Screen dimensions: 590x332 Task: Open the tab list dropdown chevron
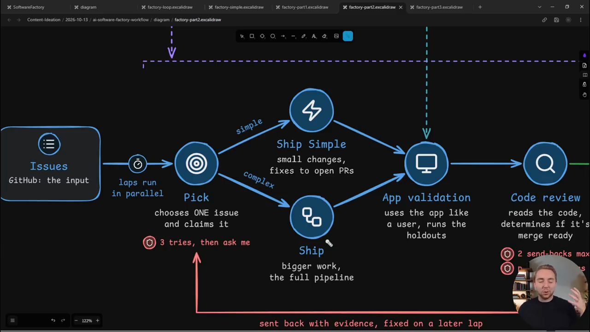pyautogui.click(x=539, y=7)
